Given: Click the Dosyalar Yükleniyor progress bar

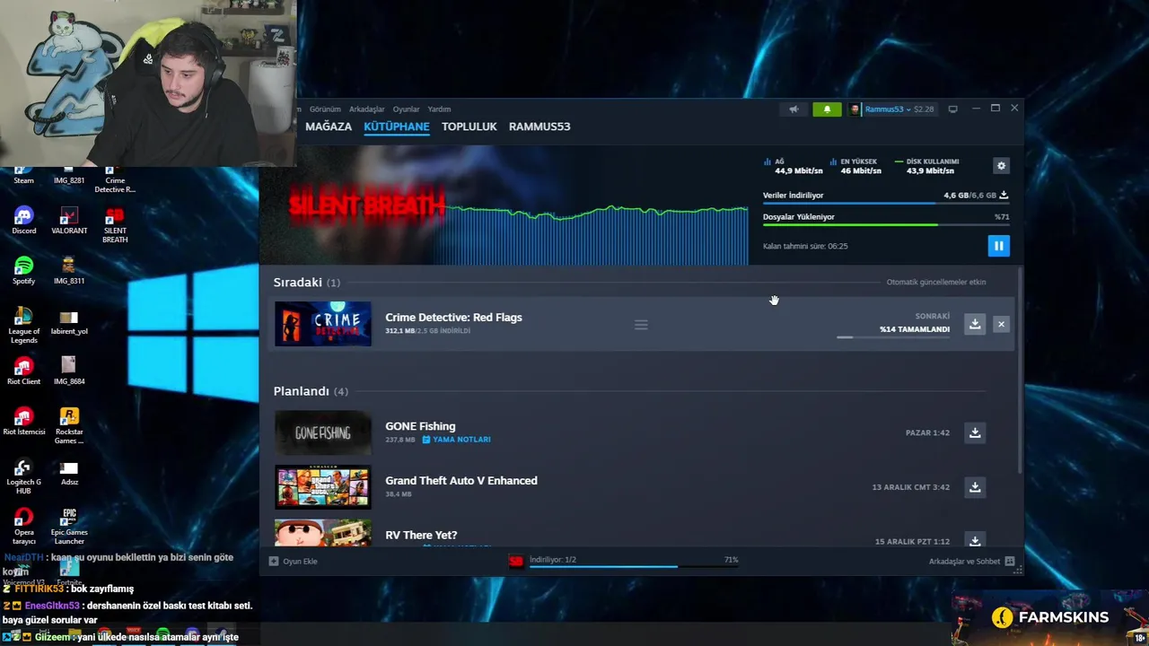Looking at the screenshot, I should point(885,225).
